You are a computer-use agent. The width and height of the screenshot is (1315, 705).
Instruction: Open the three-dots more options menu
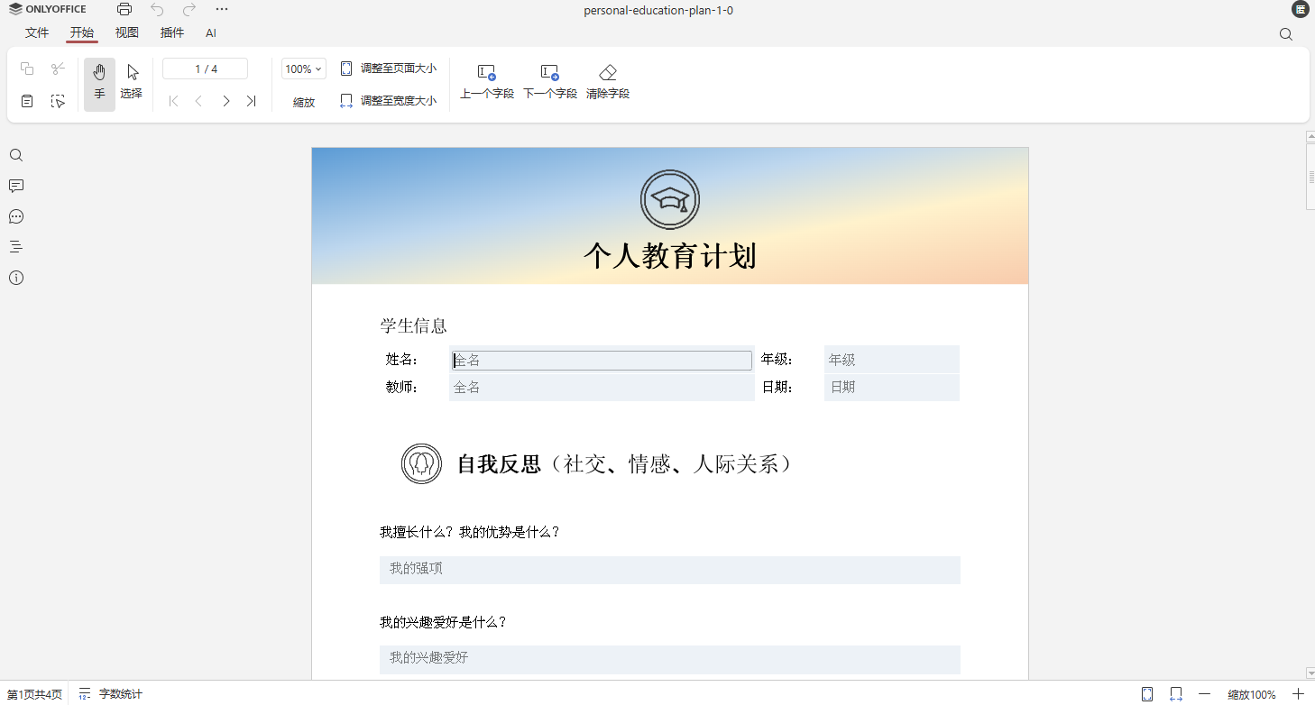click(x=222, y=10)
